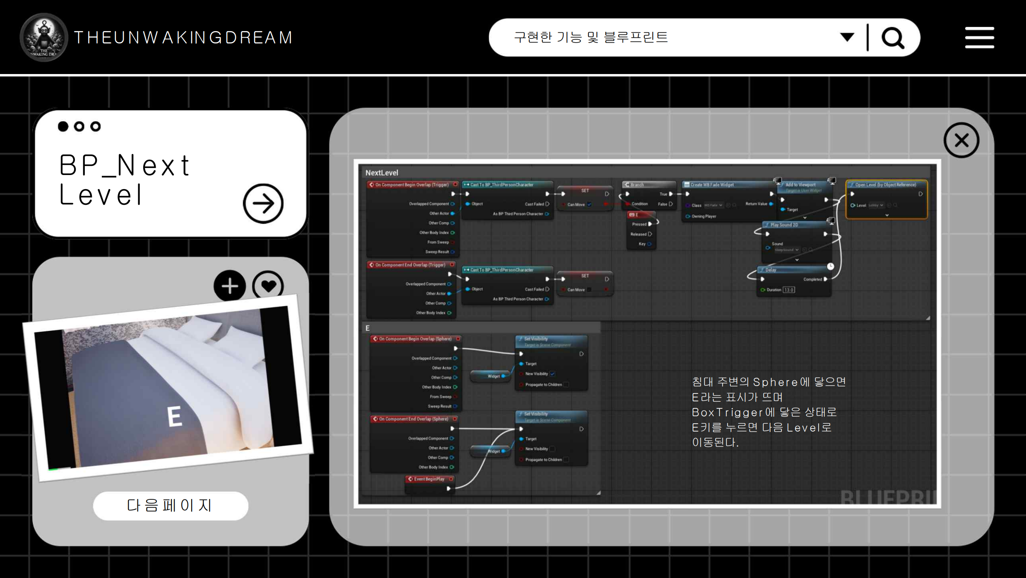
Task: Click the Teletubby site logo
Action: [43, 37]
